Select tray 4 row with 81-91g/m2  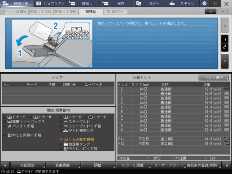174,107
